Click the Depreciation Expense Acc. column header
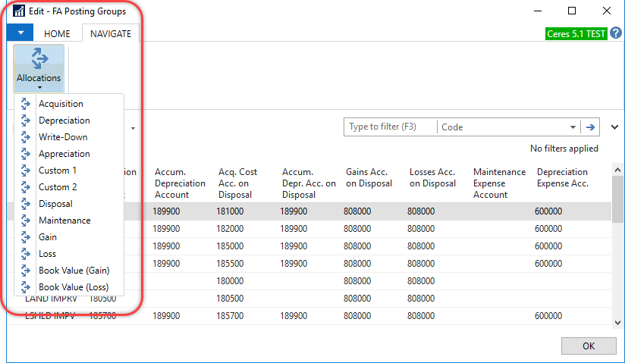The height and width of the screenshot is (363, 625). [562, 177]
